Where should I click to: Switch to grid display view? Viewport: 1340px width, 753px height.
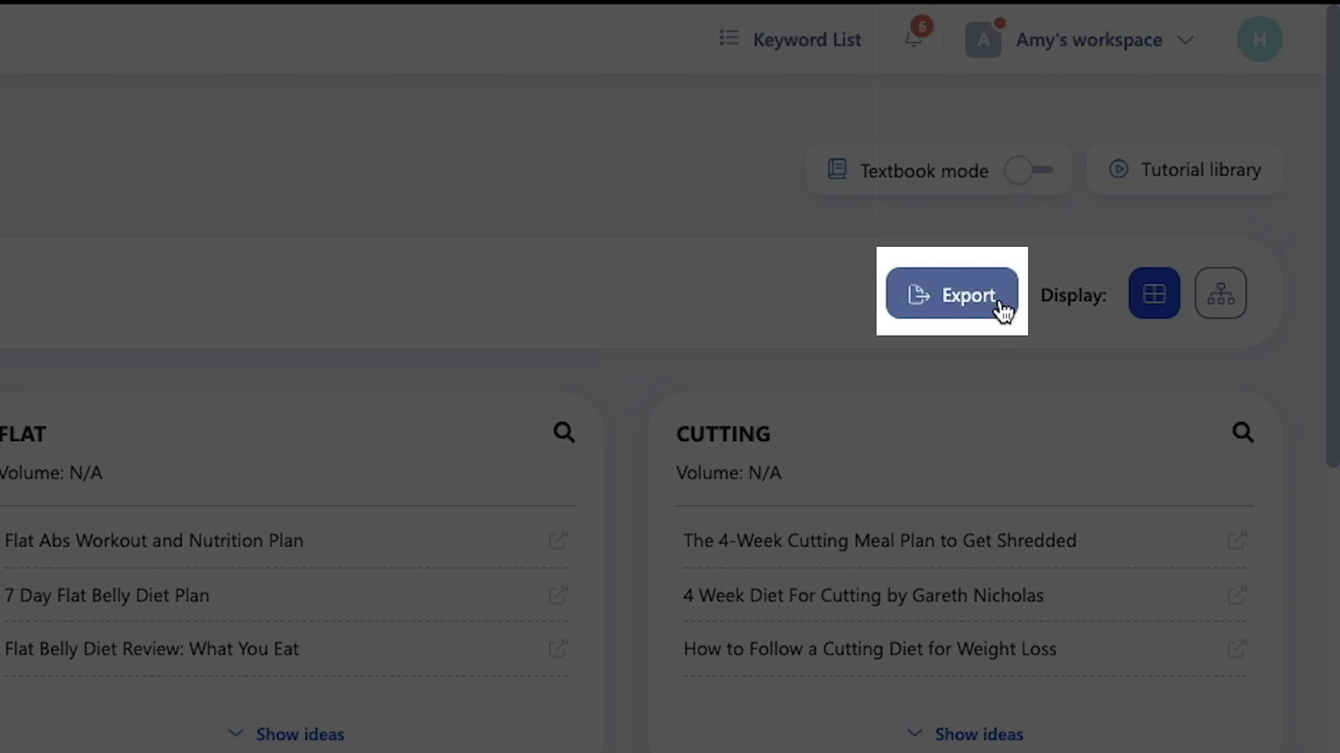1154,293
